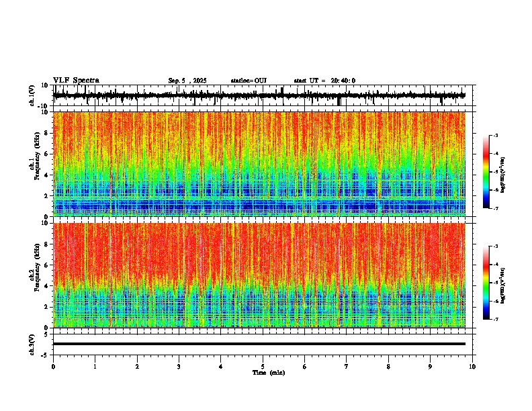Select the "start UT = 20:40: 0" text

324,81
